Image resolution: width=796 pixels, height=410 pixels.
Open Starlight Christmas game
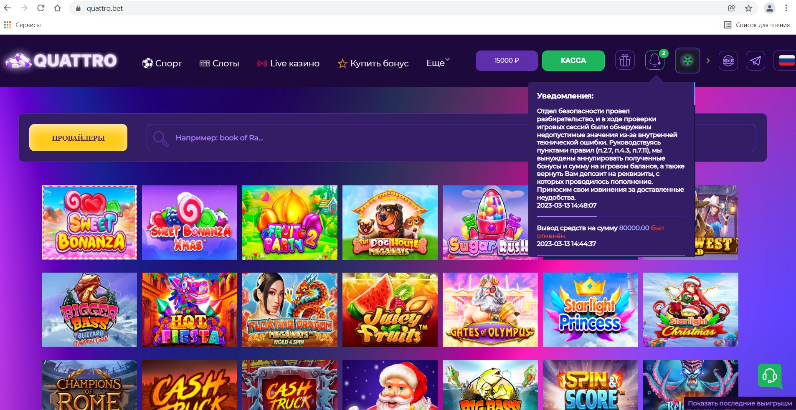pyautogui.click(x=691, y=310)
